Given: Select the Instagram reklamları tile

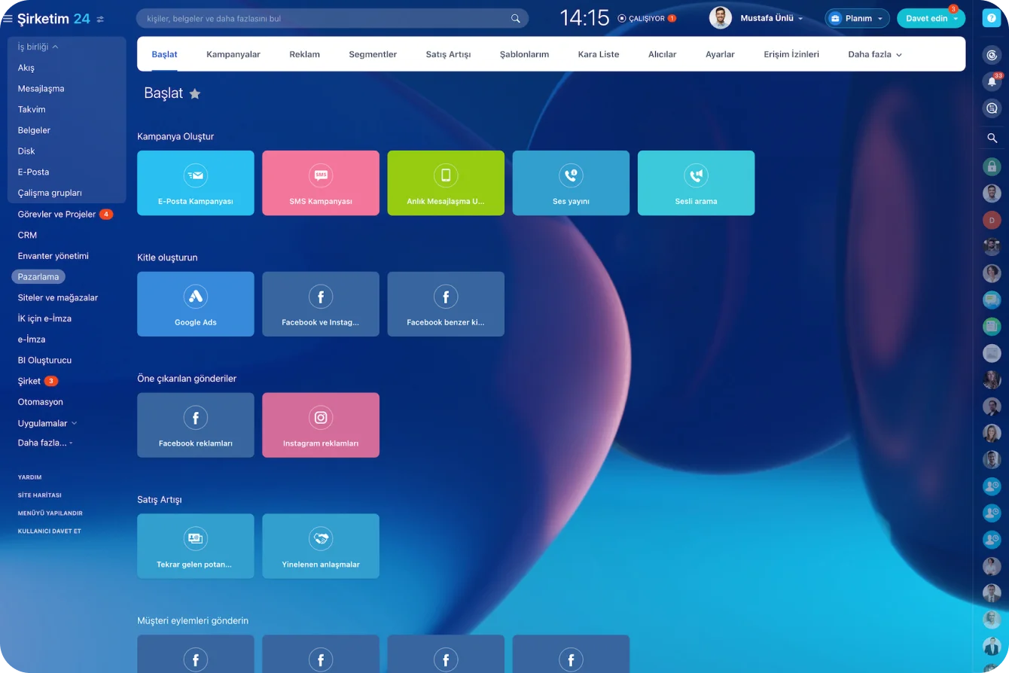Looking at the screenshot, I should click(320, 425).
